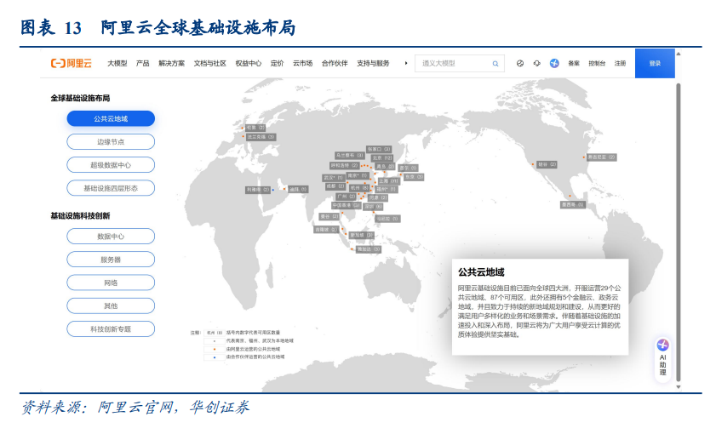This screenshot has width=716, height=434.
Task: Click the 深圳 map label
Action: click(x=373, y=207)
